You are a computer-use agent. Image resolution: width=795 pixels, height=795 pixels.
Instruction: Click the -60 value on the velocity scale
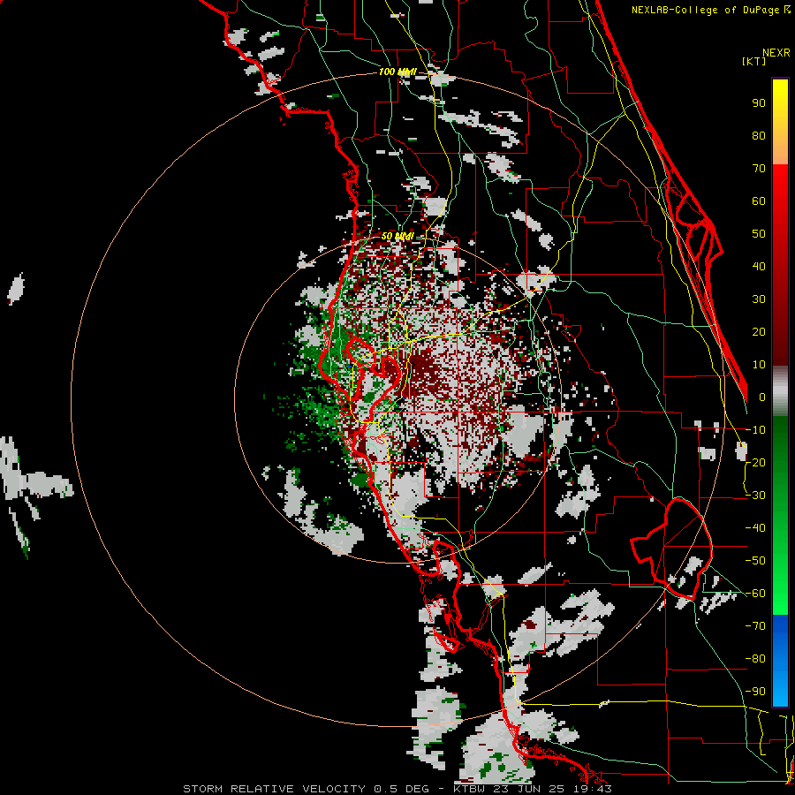coord(755,594)
